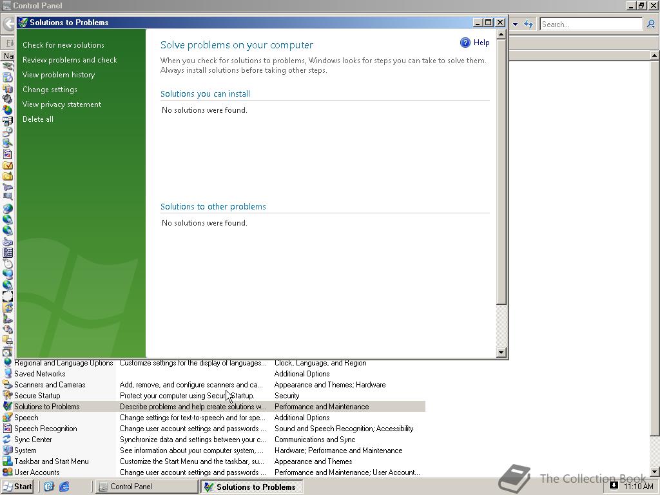Switch to Control Panel taskbar button
Screen dimensions: 660x495
click(x=146, y=487)
